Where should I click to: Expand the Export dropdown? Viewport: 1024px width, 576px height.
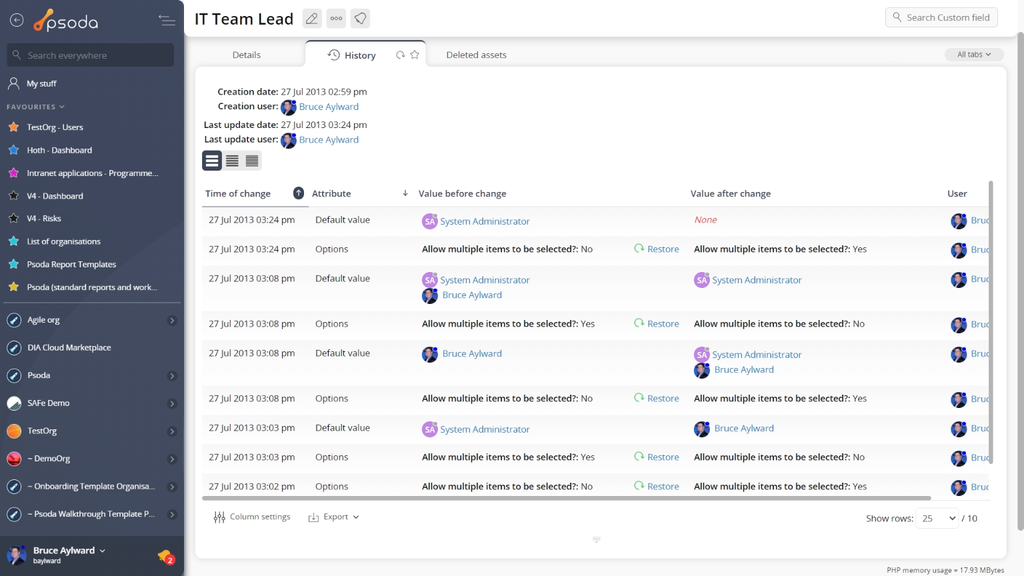(334, 517)
